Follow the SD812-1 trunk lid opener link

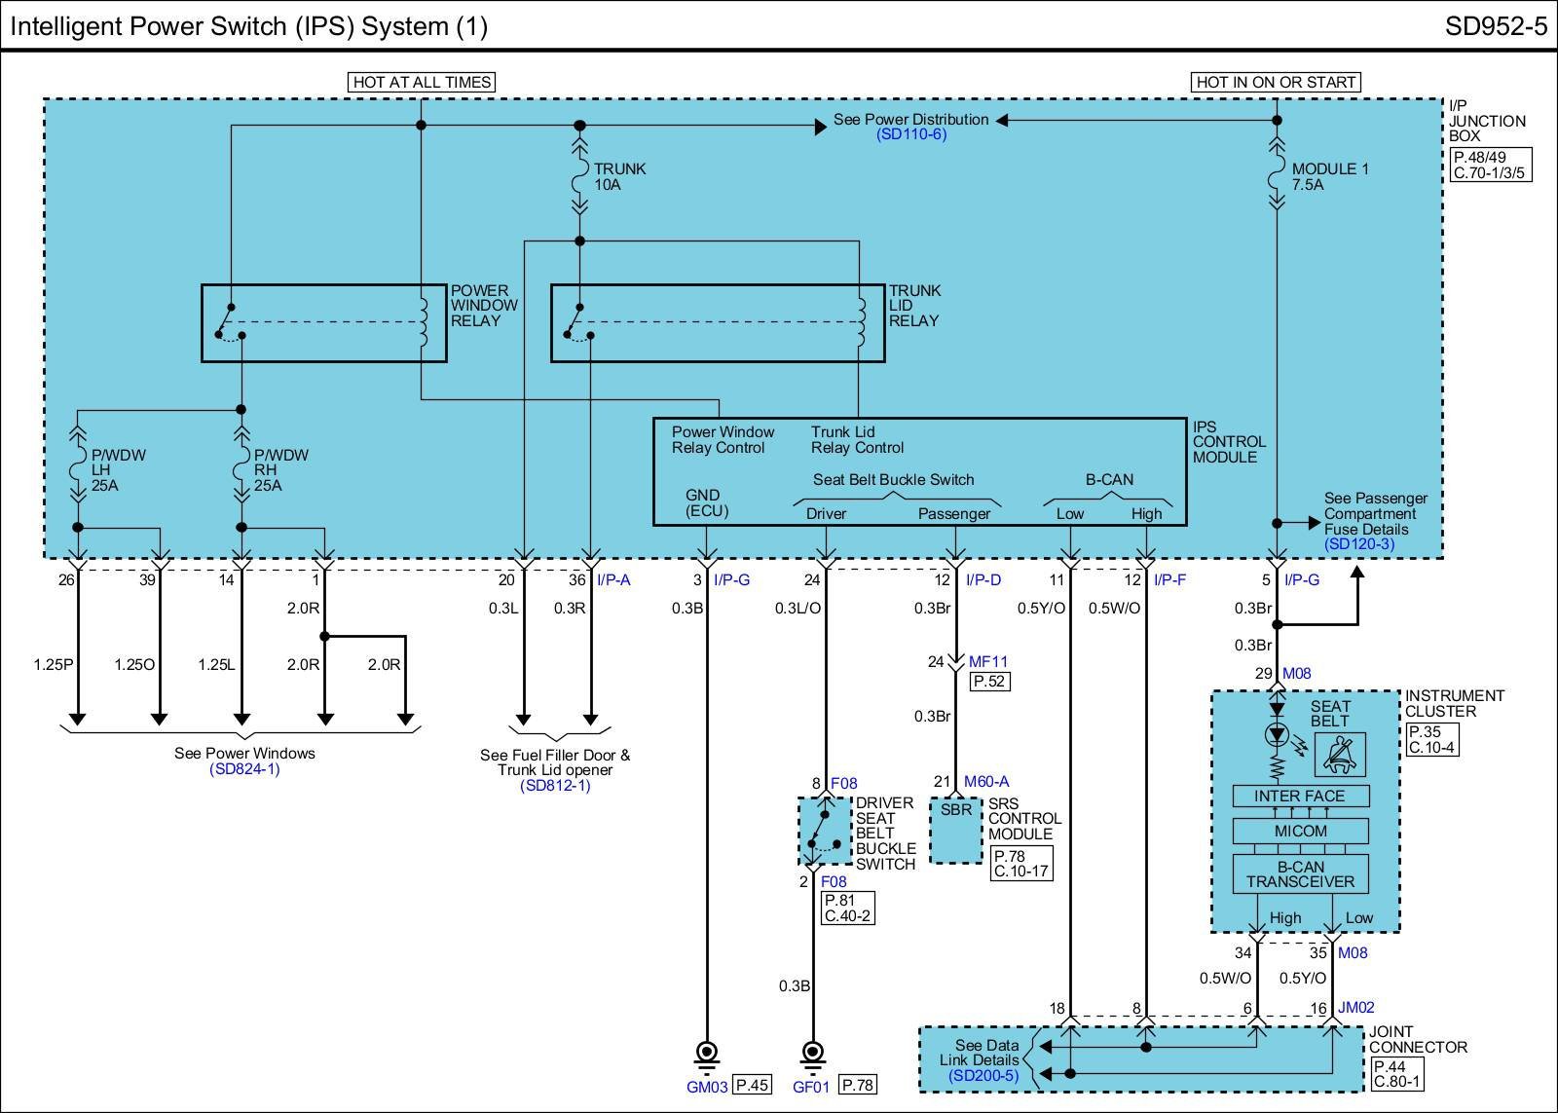[x=554, y=786]
